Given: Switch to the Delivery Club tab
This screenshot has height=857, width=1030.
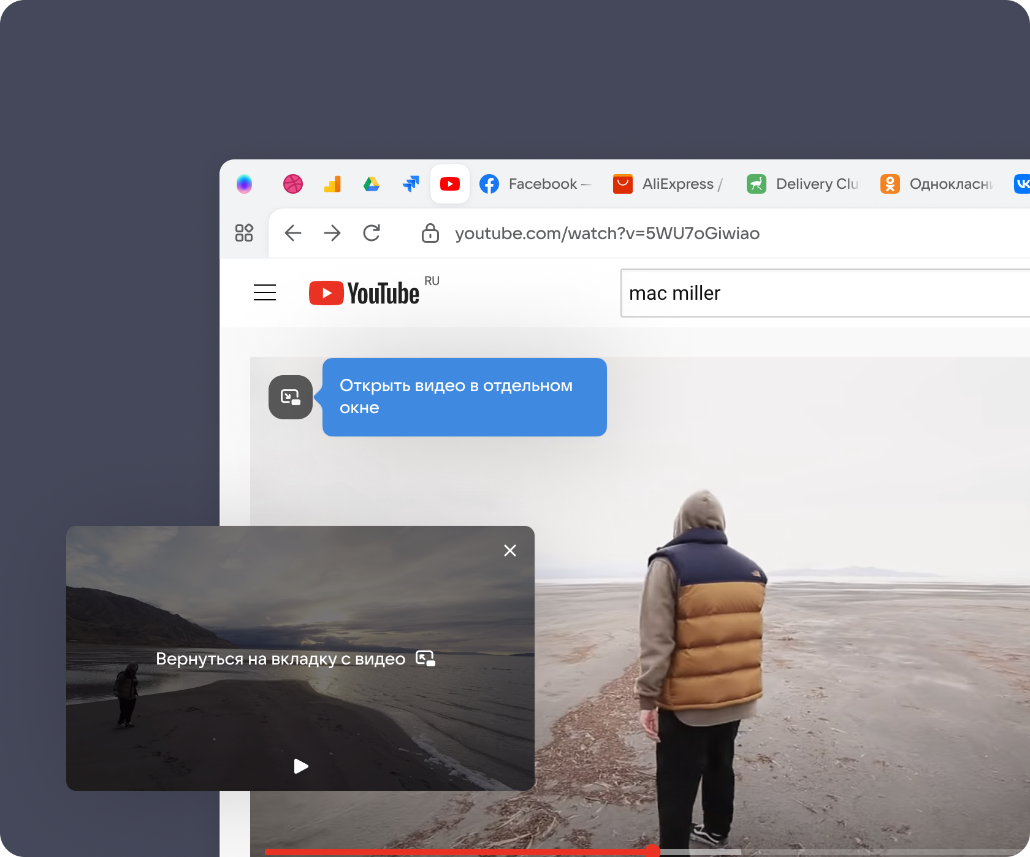Looking at the screenshot, I should coord(803,184).
